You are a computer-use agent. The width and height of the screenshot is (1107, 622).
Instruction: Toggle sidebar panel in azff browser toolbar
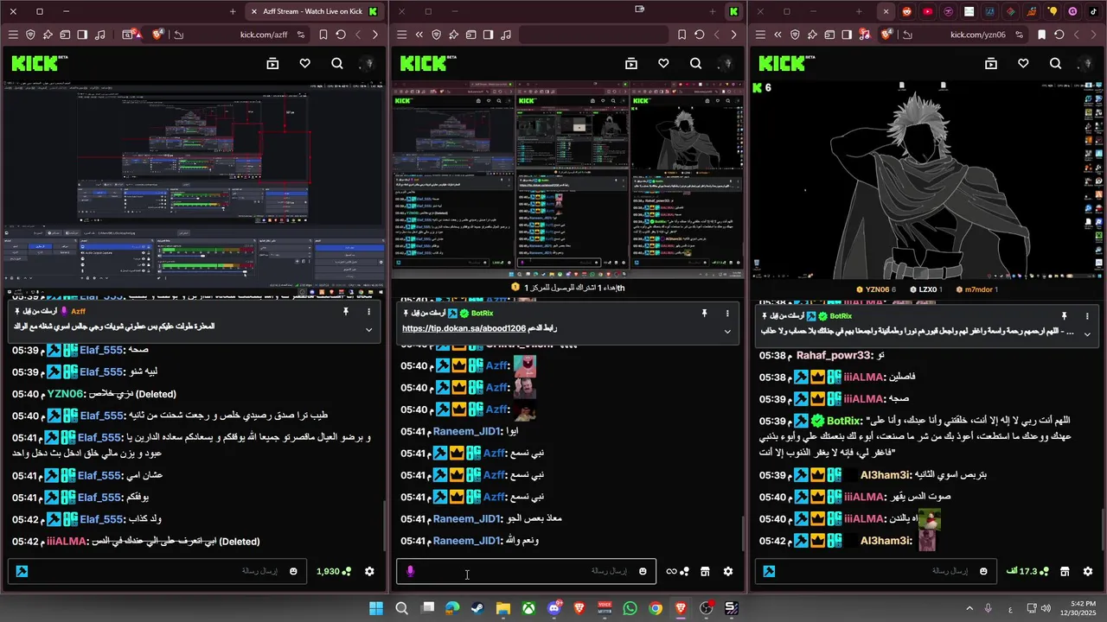(82, 35)
